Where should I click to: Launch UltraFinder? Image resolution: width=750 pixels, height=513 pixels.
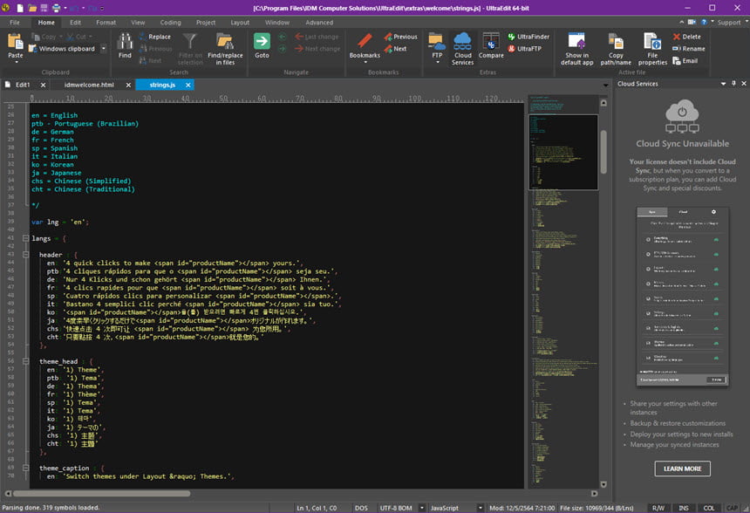[x=528, y=37]
